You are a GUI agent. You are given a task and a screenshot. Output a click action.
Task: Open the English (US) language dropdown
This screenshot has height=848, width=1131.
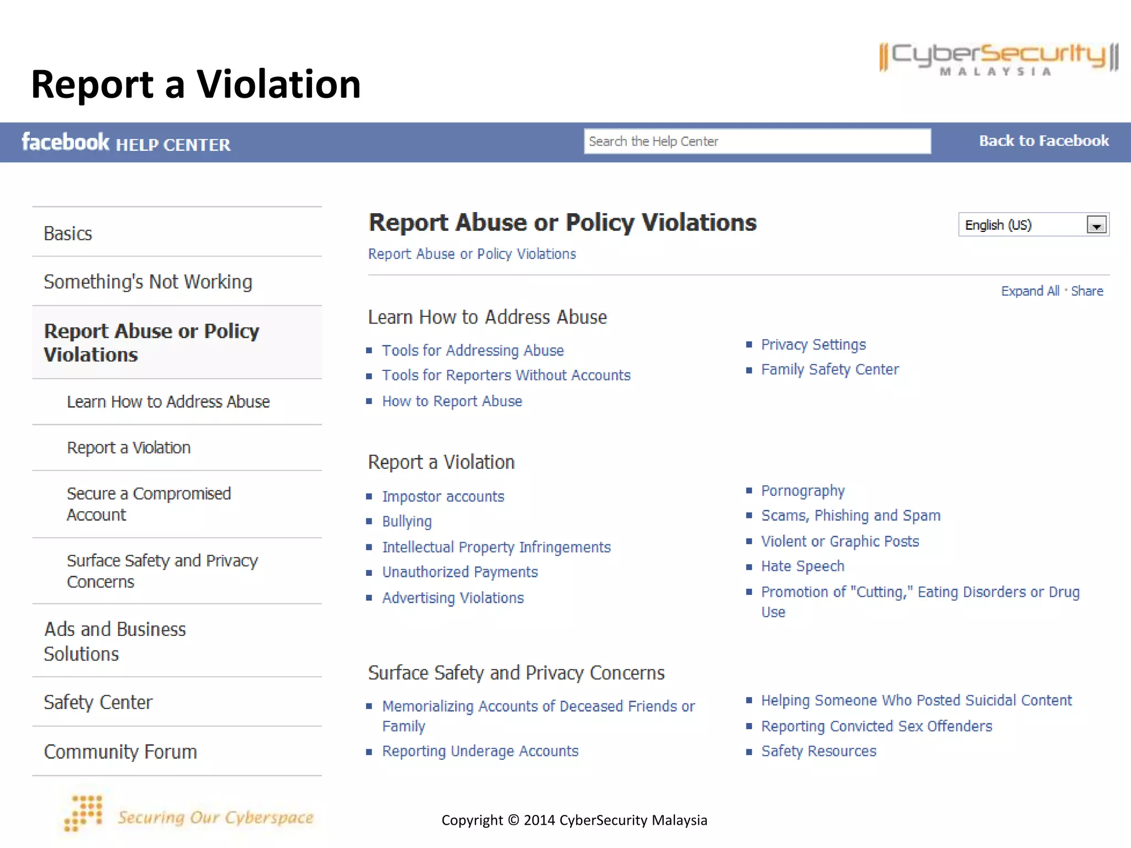click(x=1034, y=225)
